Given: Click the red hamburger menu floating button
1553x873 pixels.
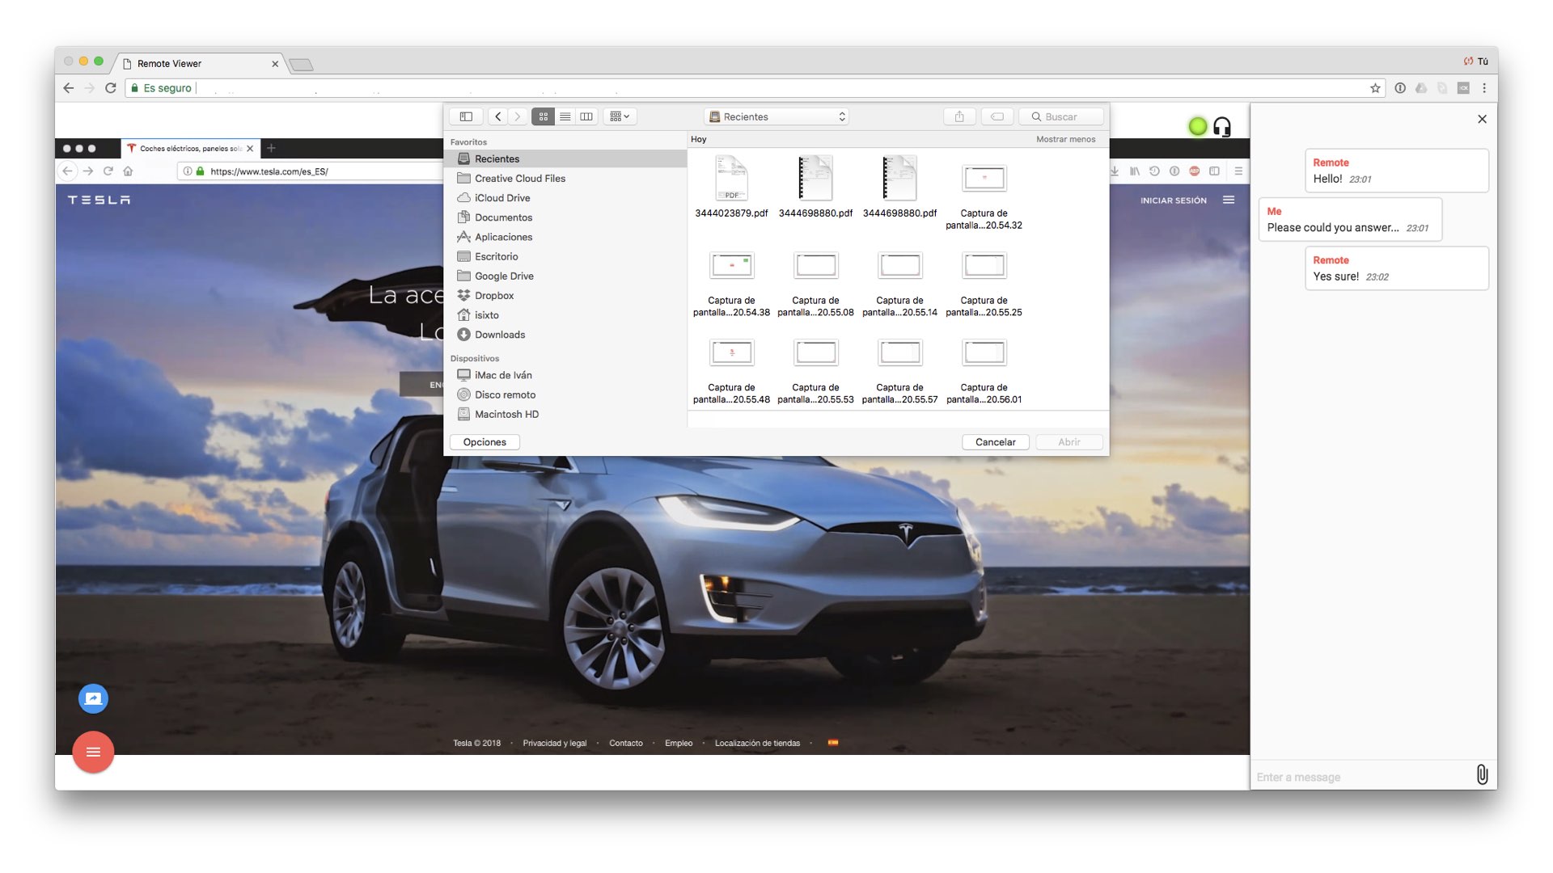Looking at the screenshot, I should [x=93, y=752].
